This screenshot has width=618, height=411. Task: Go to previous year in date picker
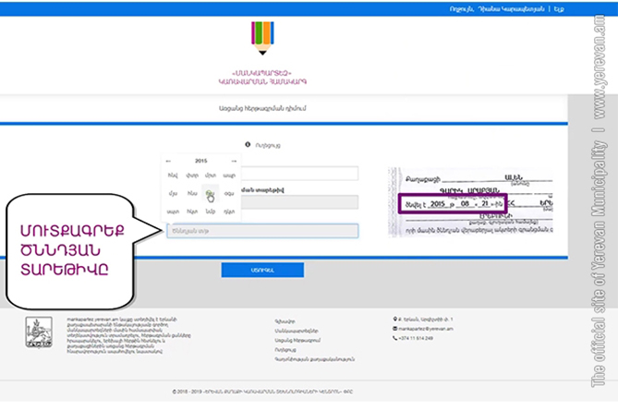pos(168,161)
